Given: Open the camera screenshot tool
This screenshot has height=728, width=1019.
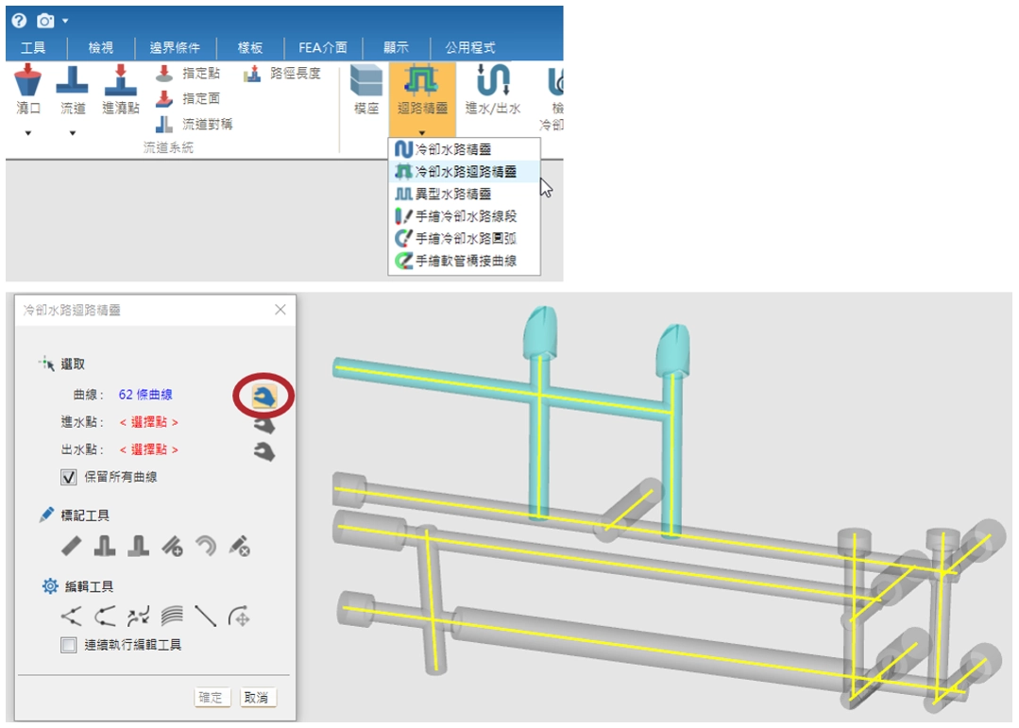Looking at the screenshot, I should [x=45, y=20].
